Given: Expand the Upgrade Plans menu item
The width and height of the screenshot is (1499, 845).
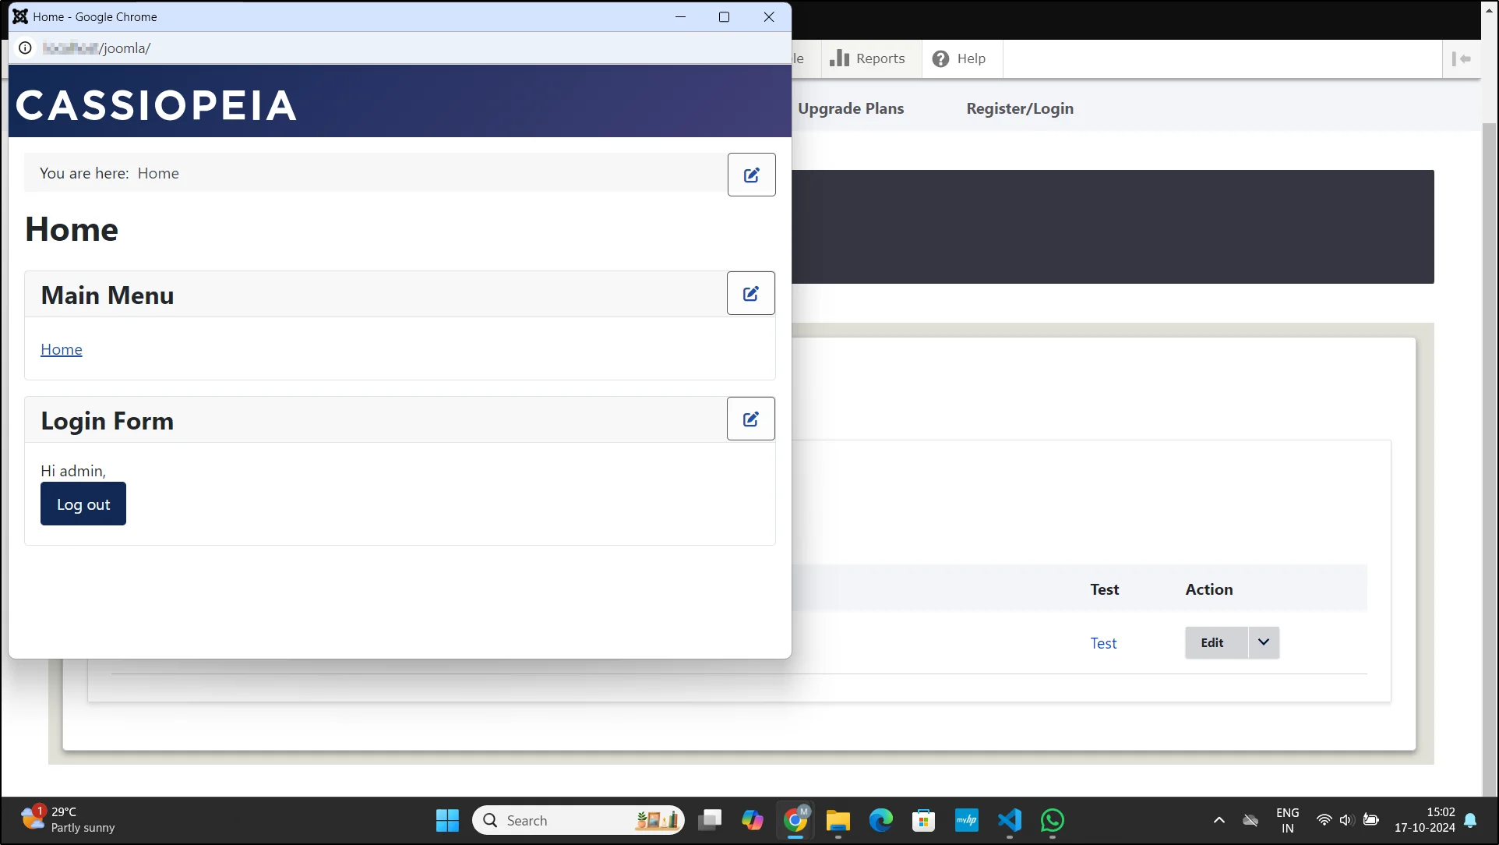Looking at the screenshot, I should coord(851,108).
